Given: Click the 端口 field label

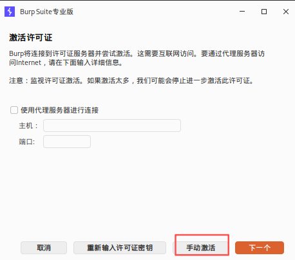Looking at the screenshot, I should pos(26,142).
